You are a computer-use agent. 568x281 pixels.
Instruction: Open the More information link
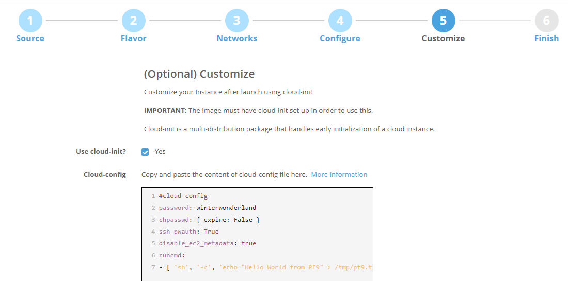(x=339, y=175)
